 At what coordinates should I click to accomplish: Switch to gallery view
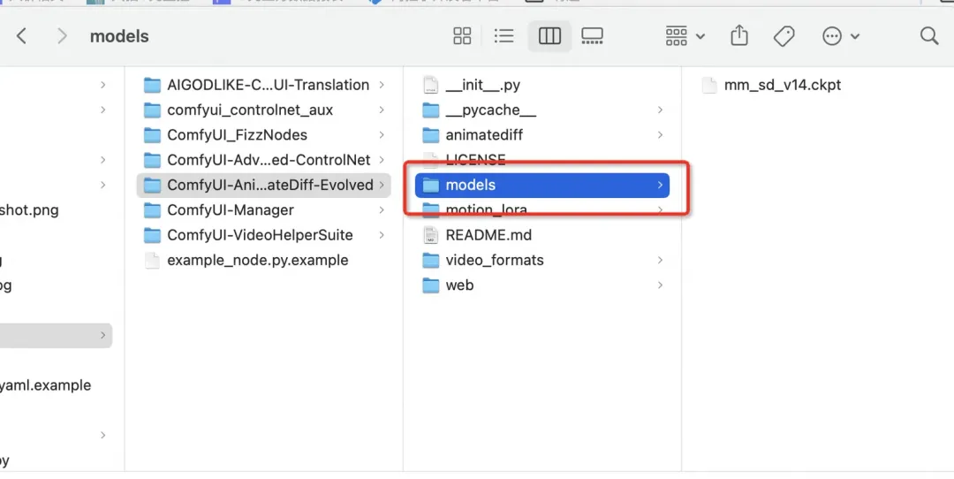592,36
